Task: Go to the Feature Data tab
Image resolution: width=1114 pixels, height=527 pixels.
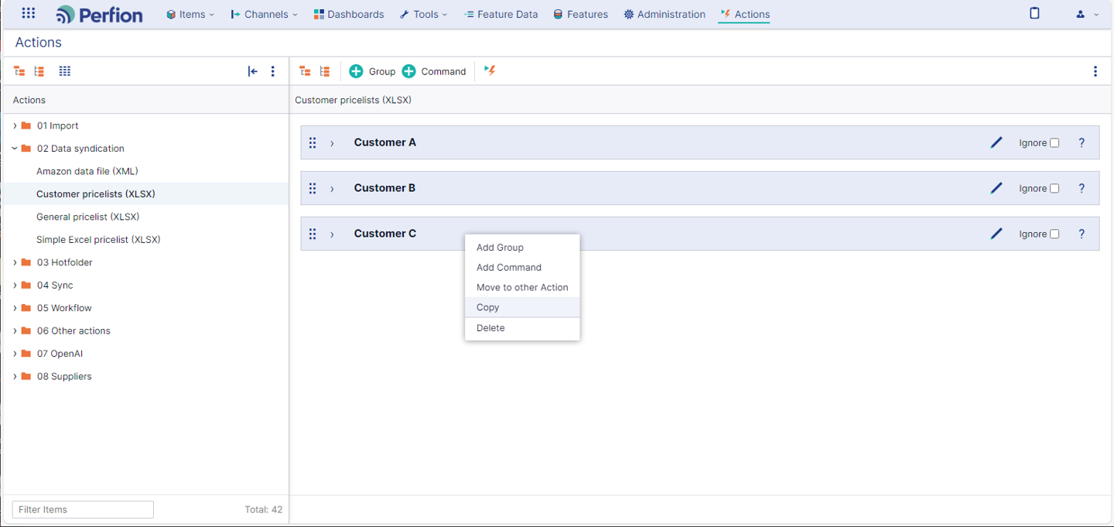Action: click(x=501, y=14)
